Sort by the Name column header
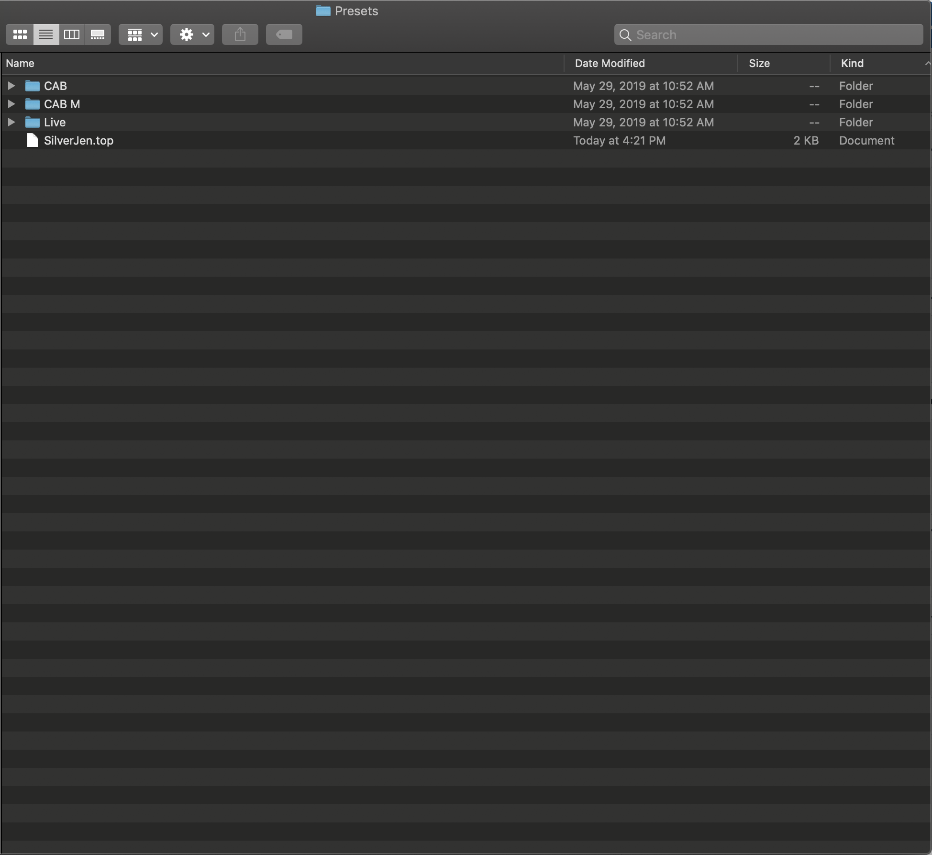Screen dimensions: 932x855 pos(20,63)
